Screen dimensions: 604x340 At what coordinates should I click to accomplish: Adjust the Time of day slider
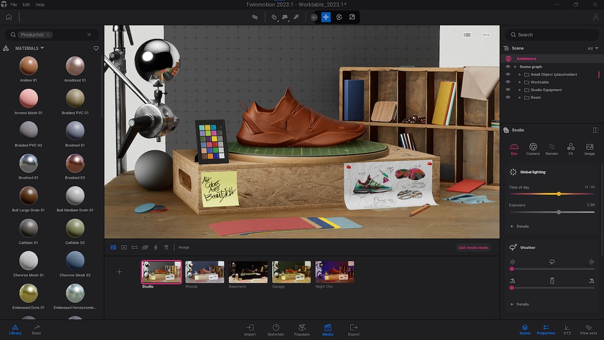559,194
